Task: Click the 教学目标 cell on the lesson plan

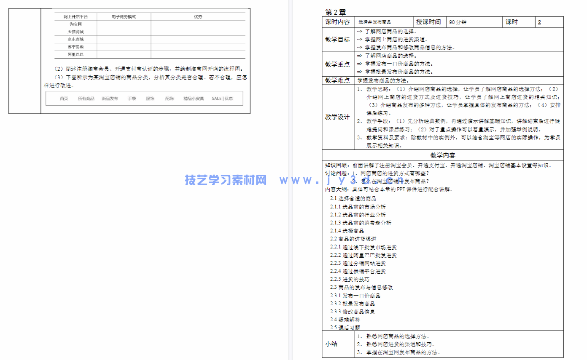Action: coord(337,39)
